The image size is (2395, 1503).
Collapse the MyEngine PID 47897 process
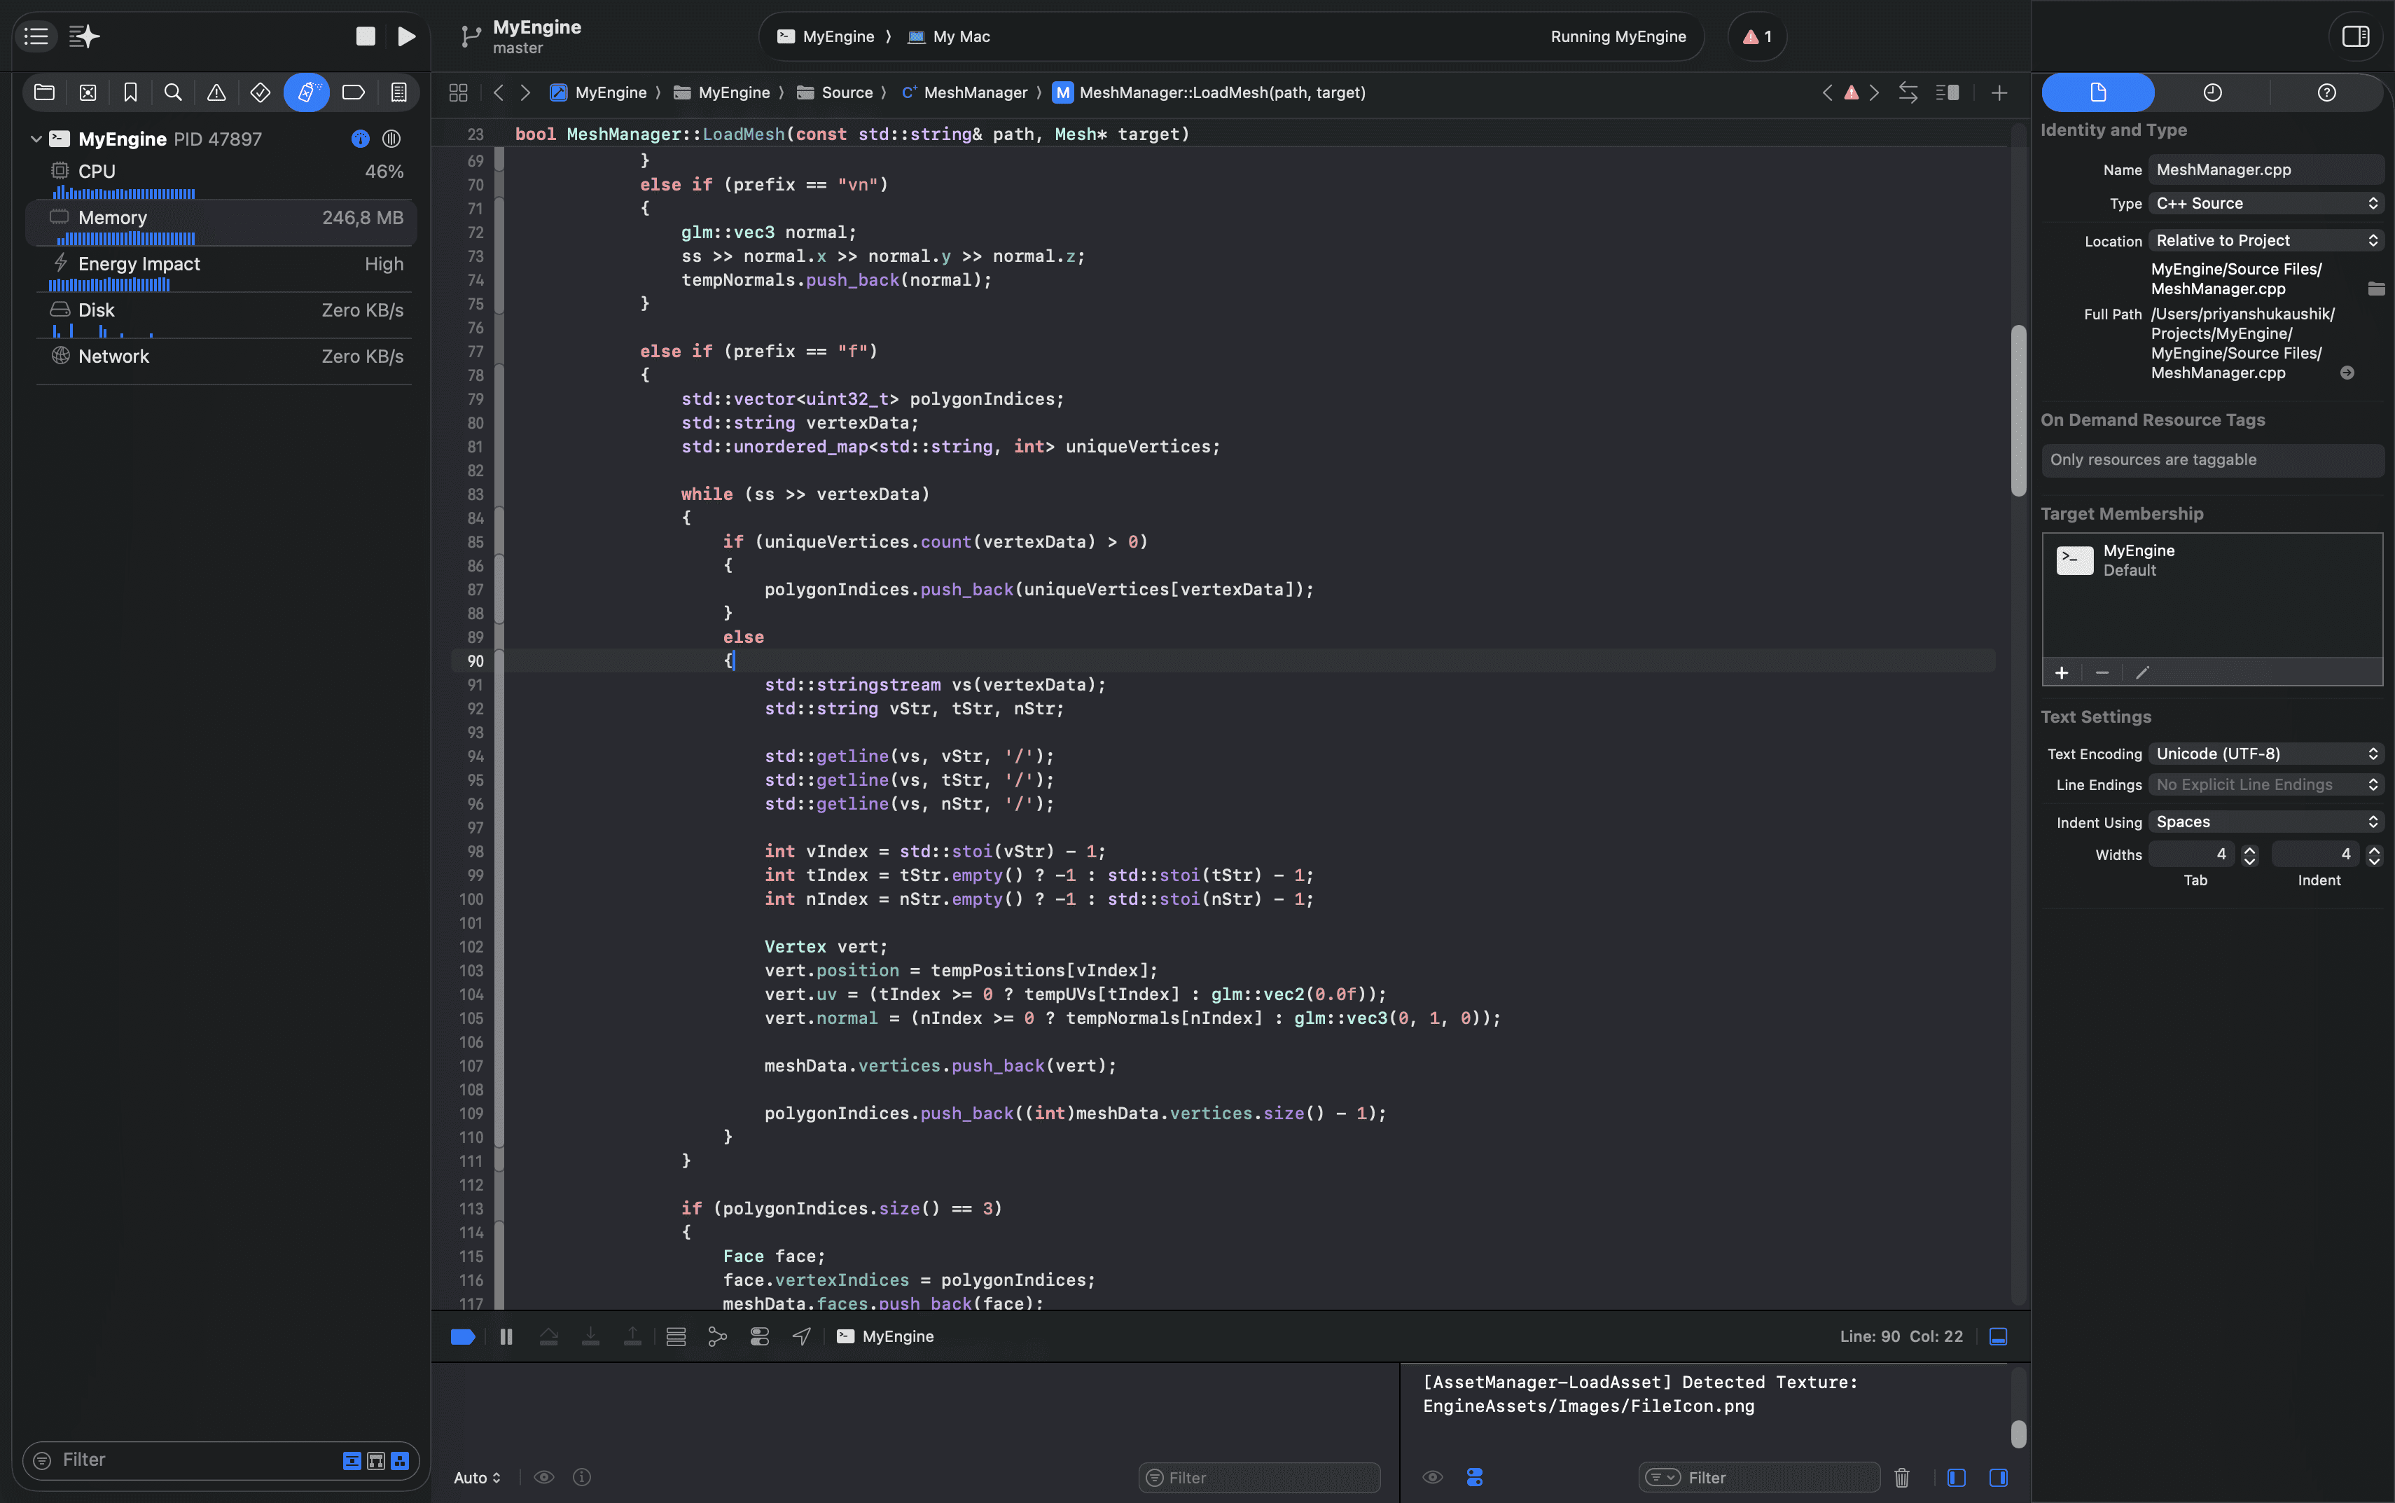[36, 139]
